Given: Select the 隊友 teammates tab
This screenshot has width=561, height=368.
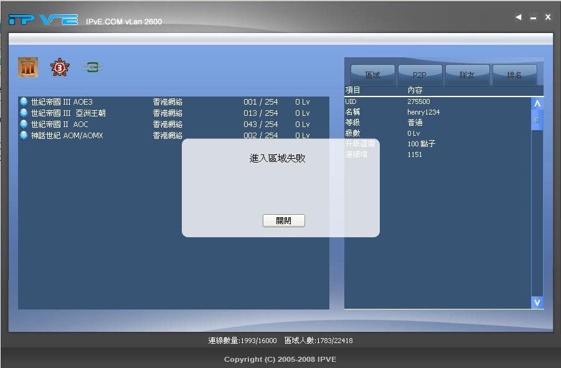Looking at the screenshot, I should pos(467,73).
